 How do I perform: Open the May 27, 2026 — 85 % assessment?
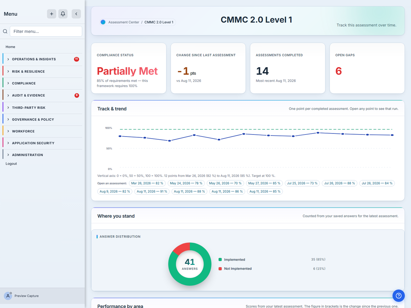(x=264, y=183)
